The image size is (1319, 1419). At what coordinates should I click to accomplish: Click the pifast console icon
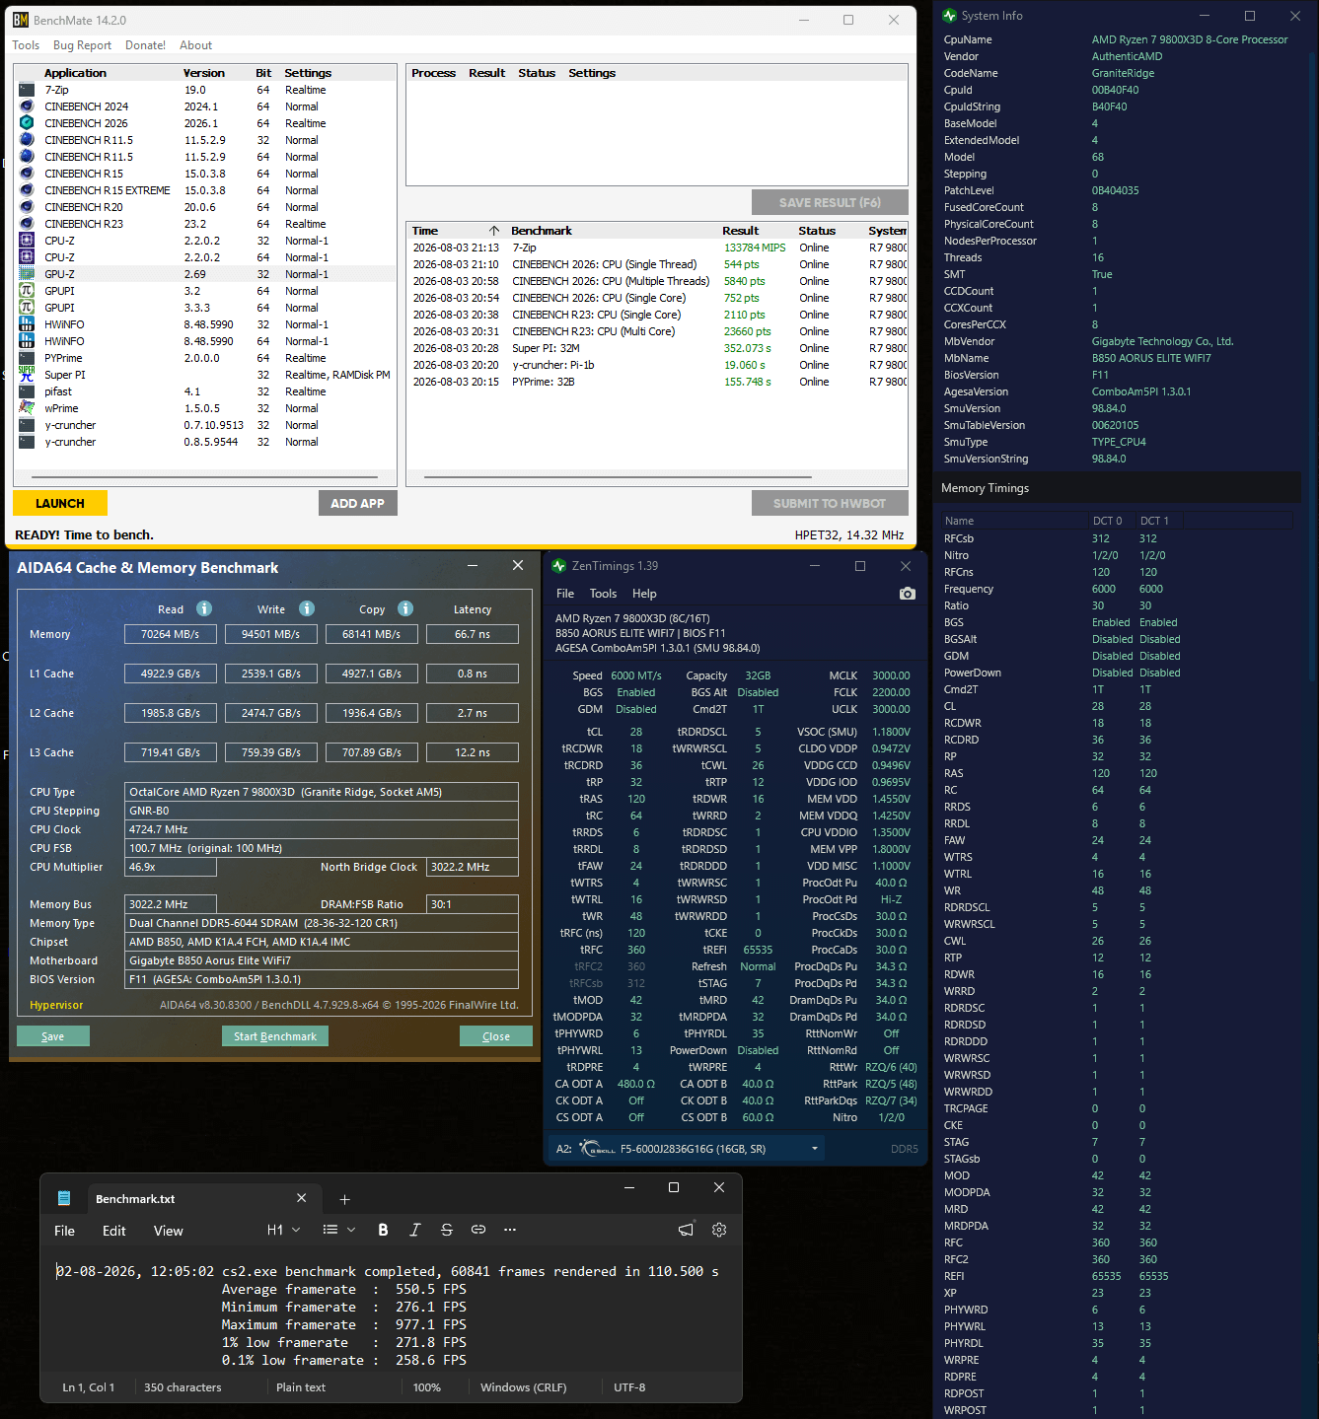[x=27, y=391]
